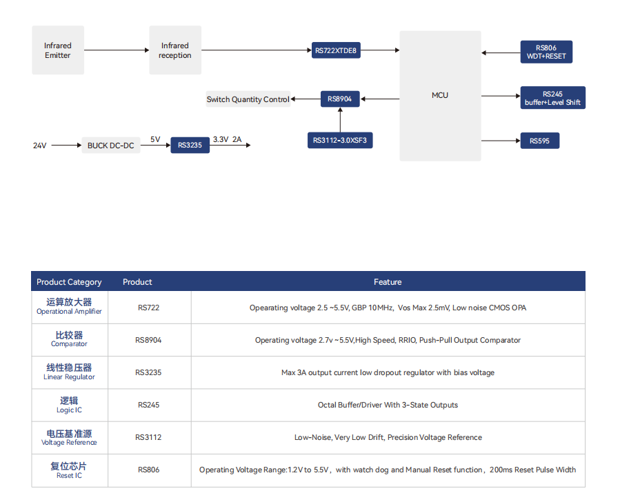Click the BUCK DC-DC block
Viewport: 620px width, 502px height.
[110, 145]
